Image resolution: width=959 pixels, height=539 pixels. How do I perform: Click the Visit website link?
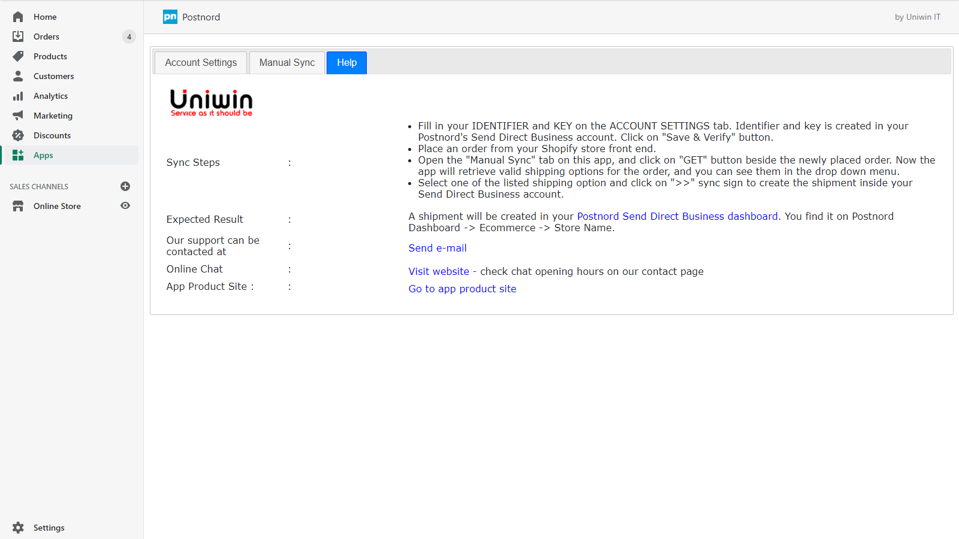[x=439, y=271]
